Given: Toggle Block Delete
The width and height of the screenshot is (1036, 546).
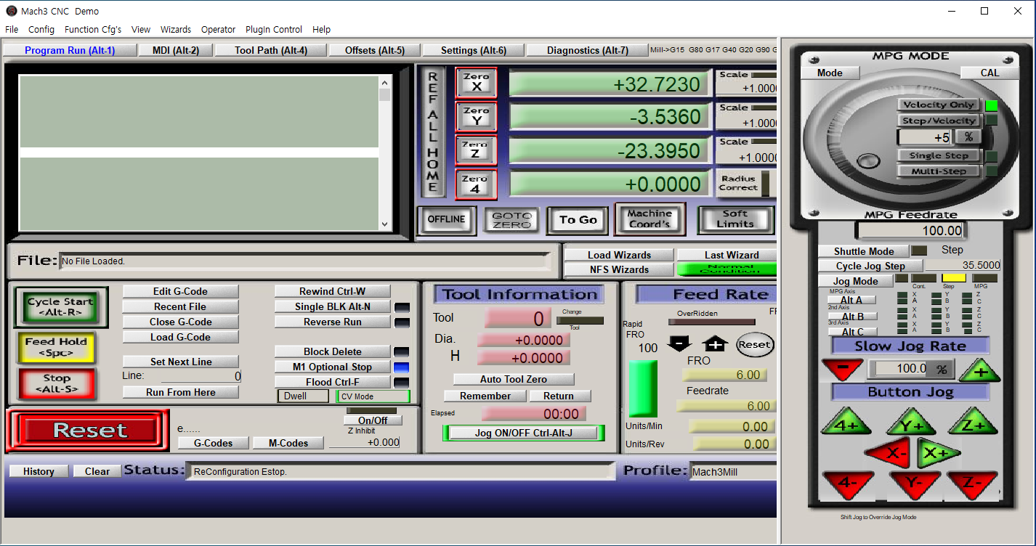Looking at the screenshot, I should (332, 351).
